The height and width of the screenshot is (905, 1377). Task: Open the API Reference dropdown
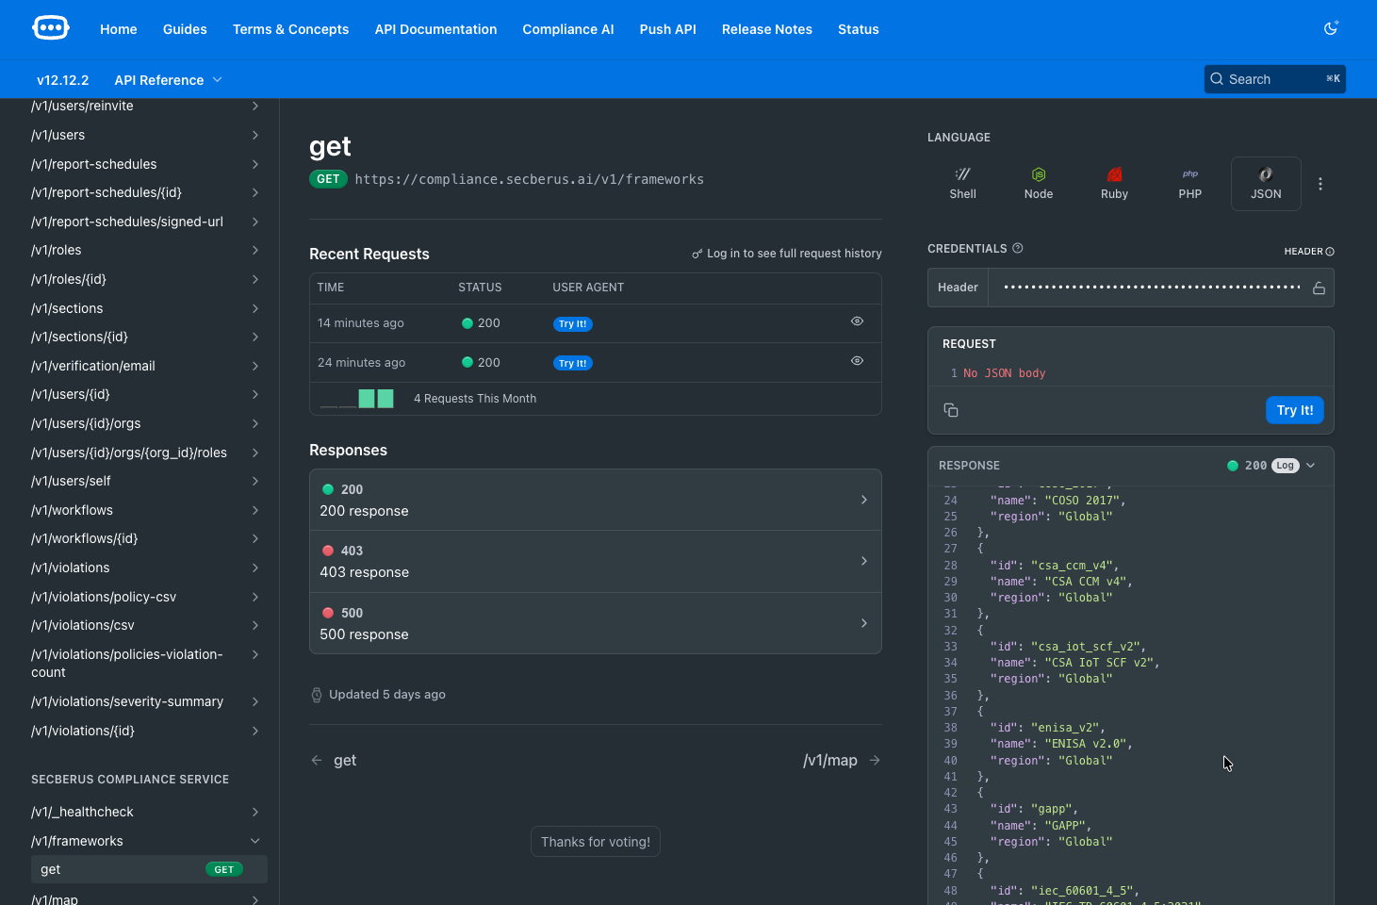coord(168,79)
